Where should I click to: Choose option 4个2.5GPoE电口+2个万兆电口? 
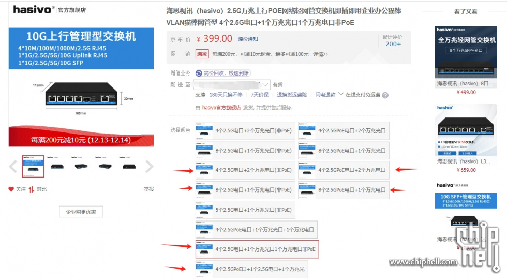click(344, 170)
